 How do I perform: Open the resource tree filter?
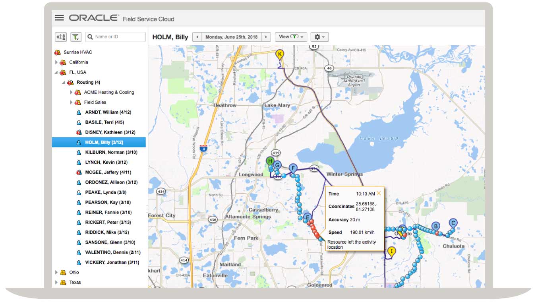pos(76,37)
